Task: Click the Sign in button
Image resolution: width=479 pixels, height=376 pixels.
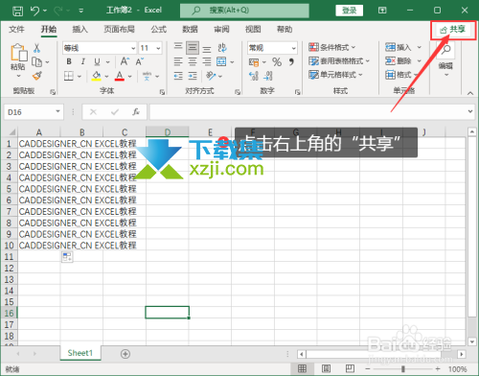Action: [x=350, y=11]
